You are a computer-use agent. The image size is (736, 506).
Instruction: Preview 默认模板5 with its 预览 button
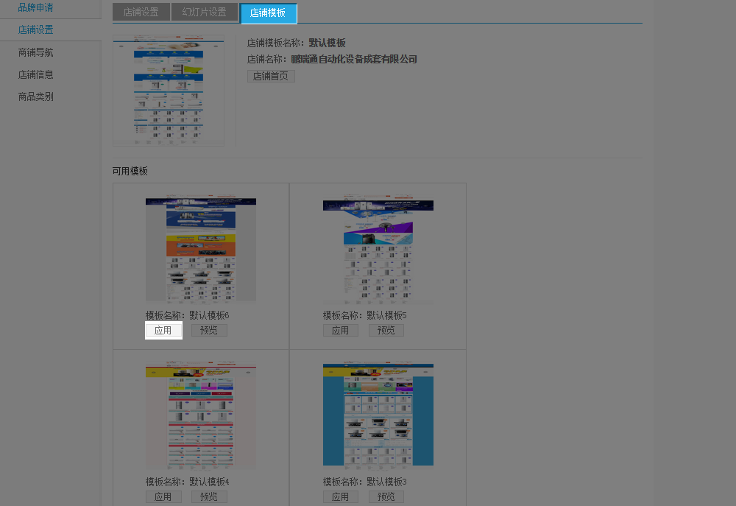[386, 331]
